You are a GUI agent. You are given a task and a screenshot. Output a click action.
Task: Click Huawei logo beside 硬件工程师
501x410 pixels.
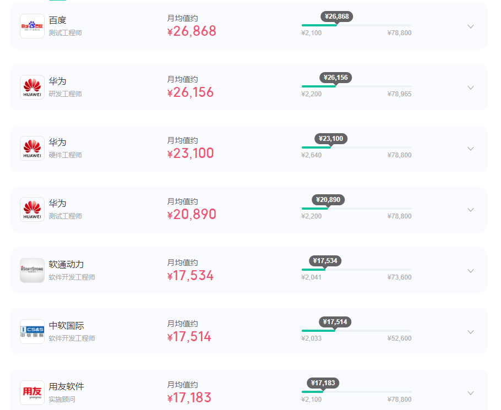(x=32, y=149)
